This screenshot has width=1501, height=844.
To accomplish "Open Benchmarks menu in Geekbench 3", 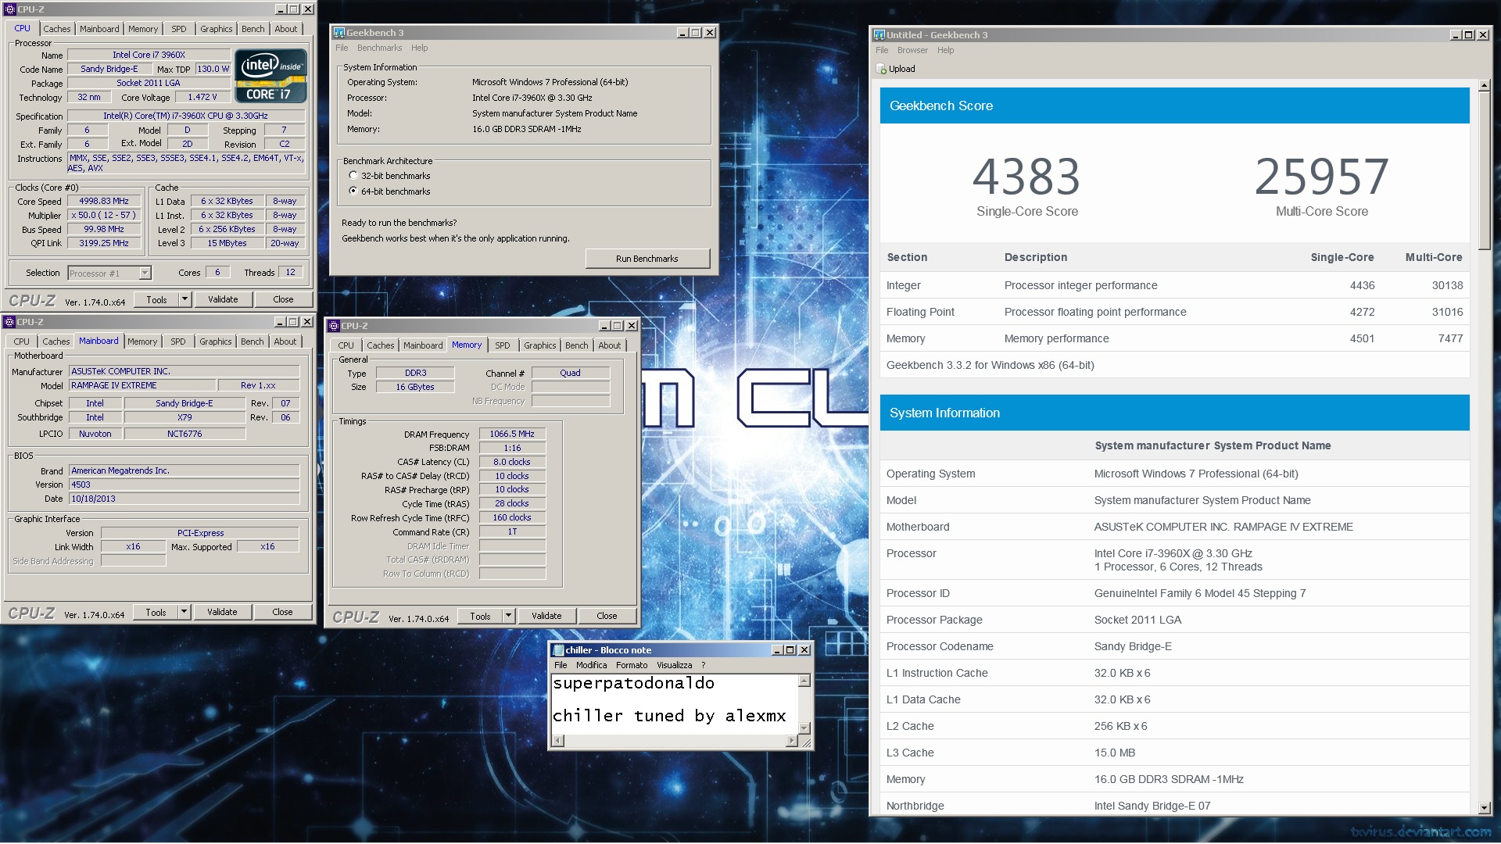I will [x=379, y=48].
